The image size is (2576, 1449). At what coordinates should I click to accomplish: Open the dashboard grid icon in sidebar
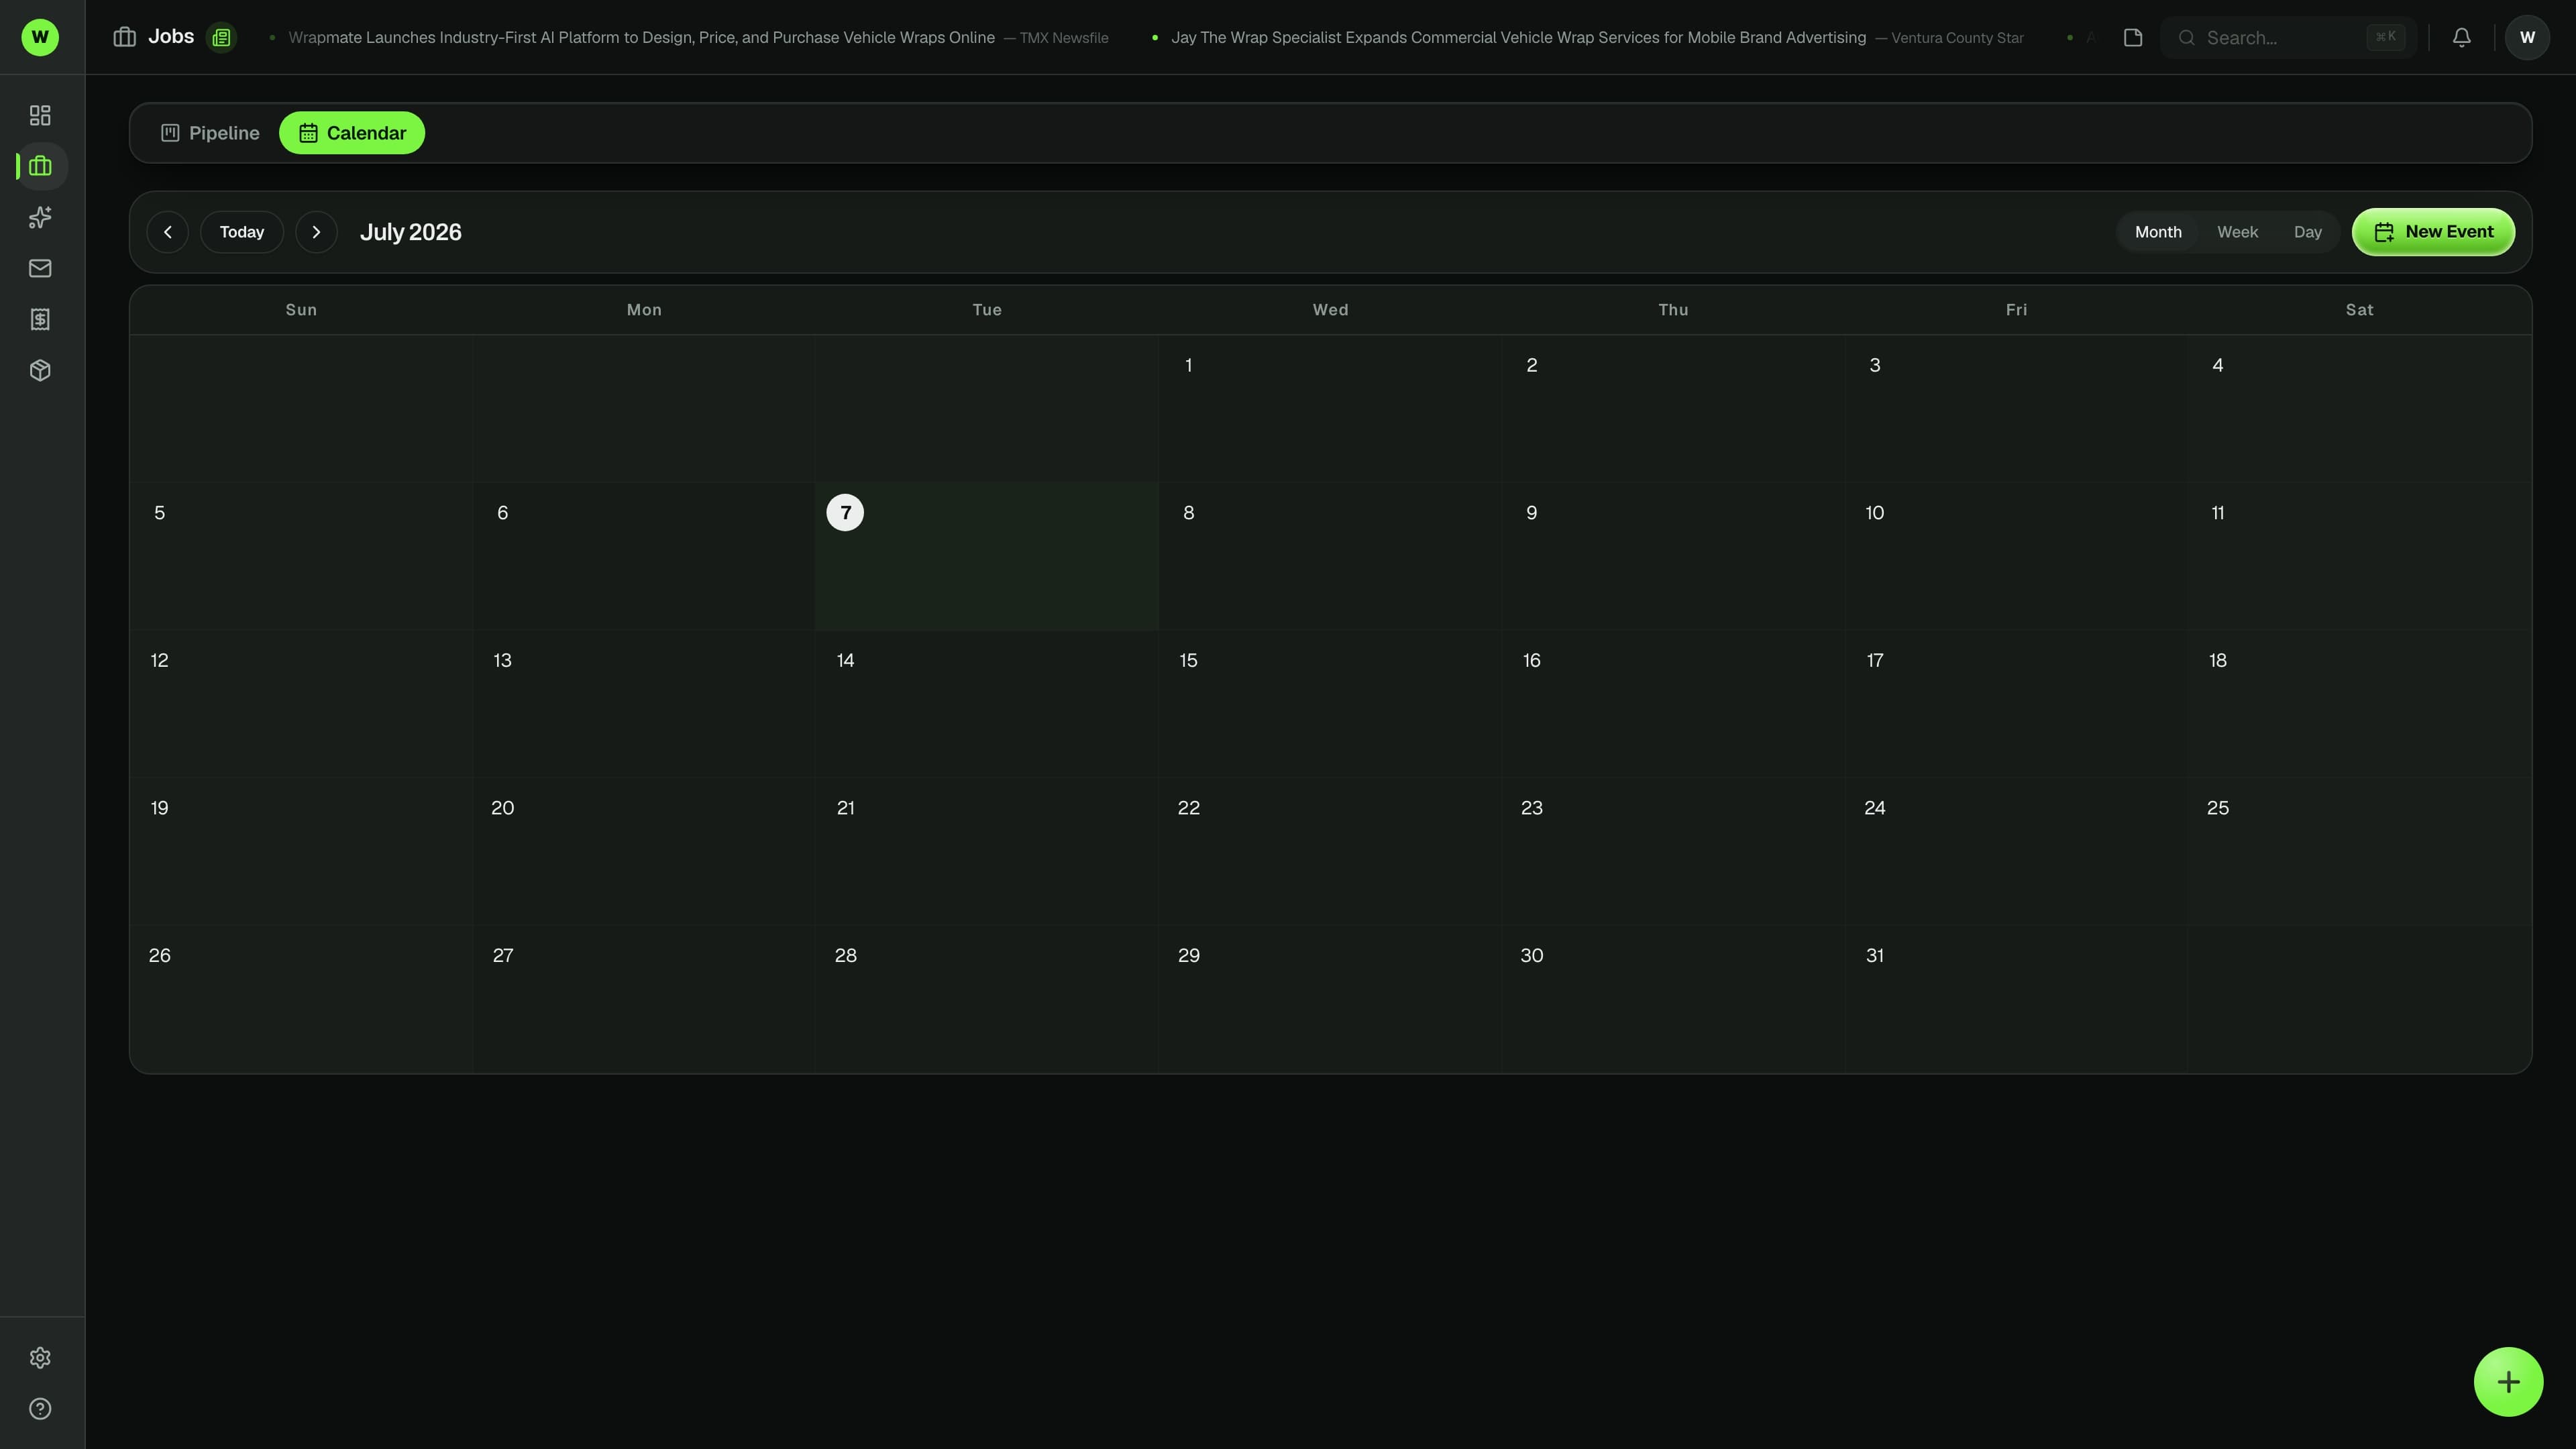click(40, 115)
